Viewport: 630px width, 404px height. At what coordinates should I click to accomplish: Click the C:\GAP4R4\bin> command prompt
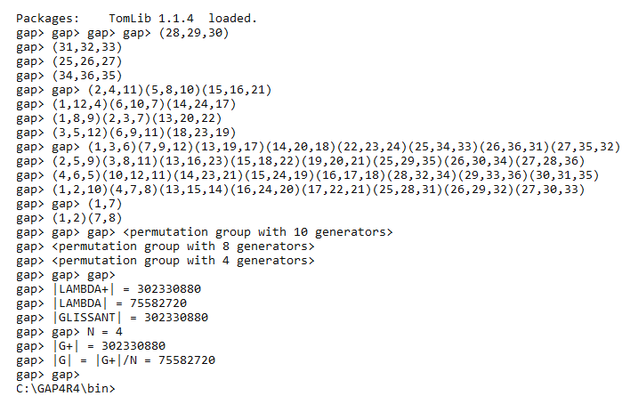pyautogui.click(x=66, y=389)
